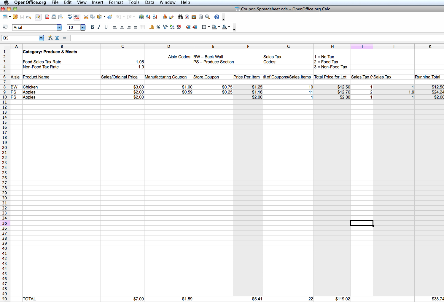Expand the Arial font name dropdown
Image resolution: width=444 pixels, height=302 pixels.
59,28
